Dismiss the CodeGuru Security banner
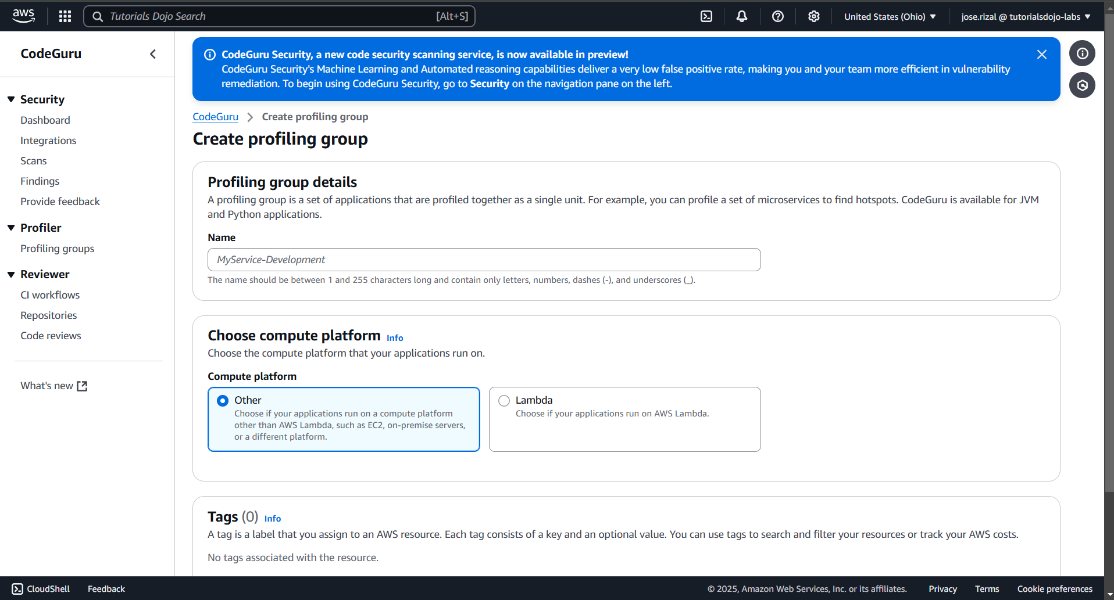The width and height of the screenshot is (1114, 600). 1042,55
